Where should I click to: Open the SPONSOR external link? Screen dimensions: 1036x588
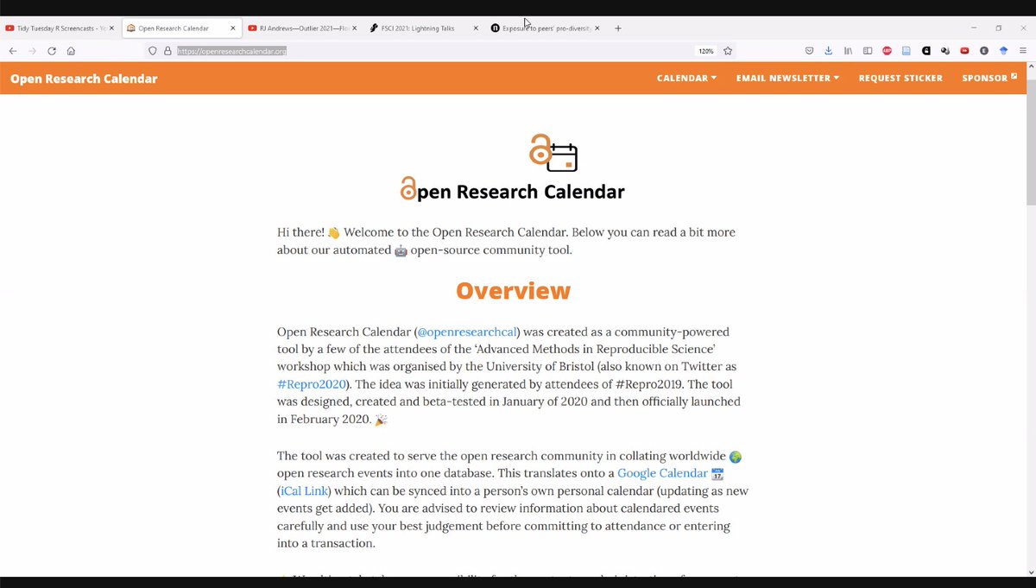tap(989, 79)
